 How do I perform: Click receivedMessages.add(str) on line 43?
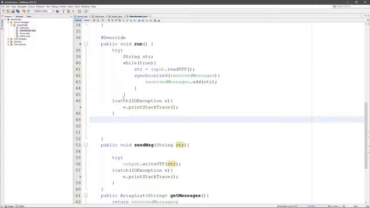[x=181, y=82]
